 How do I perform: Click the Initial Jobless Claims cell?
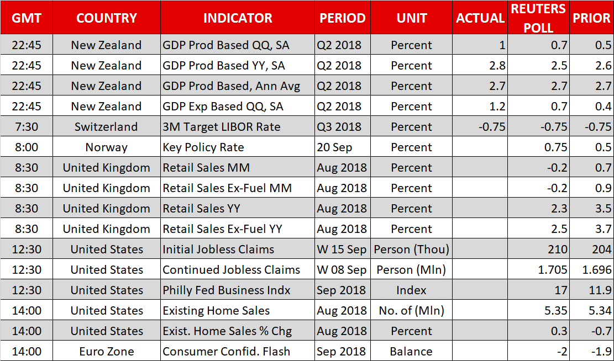click(x=218, y=249)
